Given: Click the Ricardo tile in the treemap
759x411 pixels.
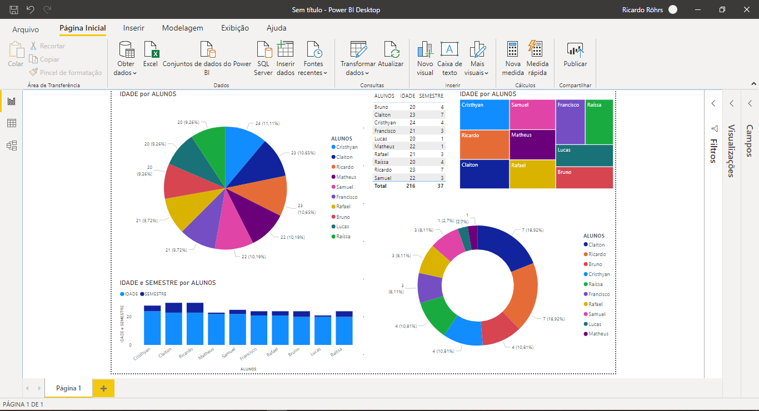Looking at the screenshot, I should click(485, 144).
